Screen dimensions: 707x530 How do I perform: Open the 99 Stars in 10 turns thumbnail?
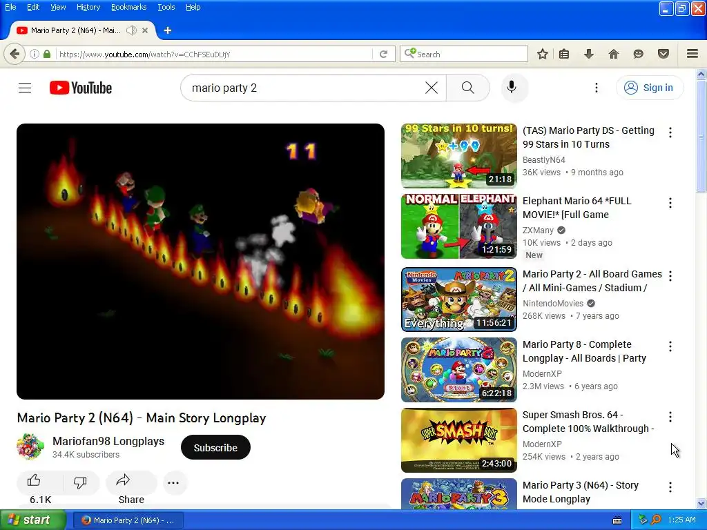[x=458, y=155]
